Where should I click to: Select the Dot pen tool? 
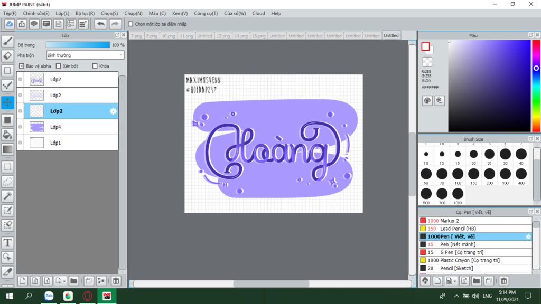point(7,85)
